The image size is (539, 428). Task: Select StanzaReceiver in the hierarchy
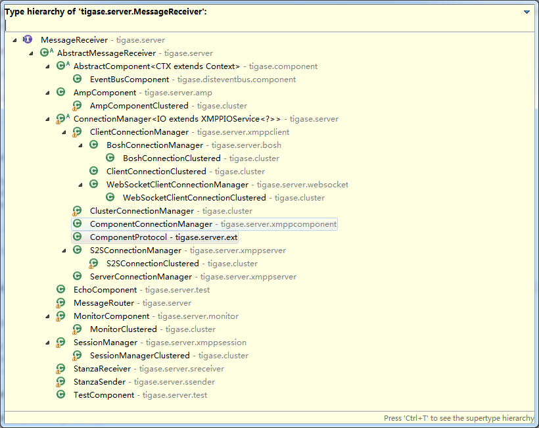(x=149, y=369)
